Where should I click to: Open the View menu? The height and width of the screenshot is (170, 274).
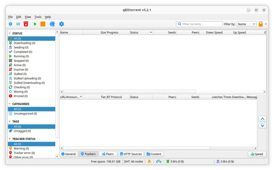click(x=28, y=17)
